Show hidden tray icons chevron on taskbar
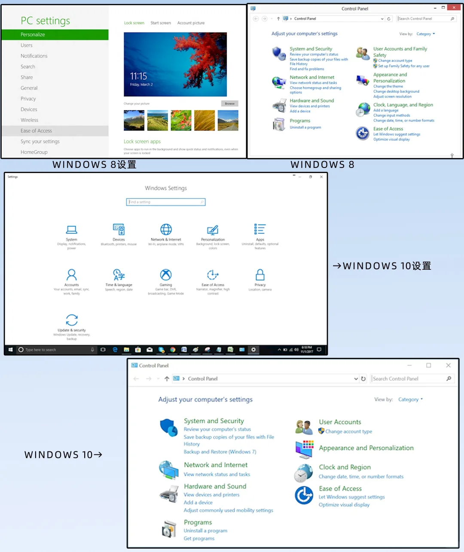The height and width of the screenshot is (552, 464). point(279,350)
